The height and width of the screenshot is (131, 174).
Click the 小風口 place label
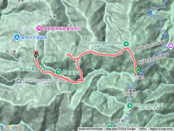pos(139,78)
